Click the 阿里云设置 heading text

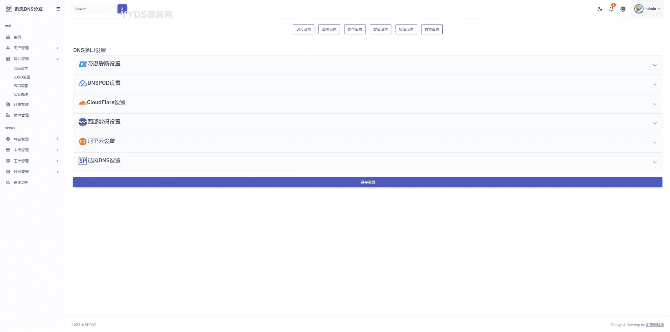[x=101, y=141]
